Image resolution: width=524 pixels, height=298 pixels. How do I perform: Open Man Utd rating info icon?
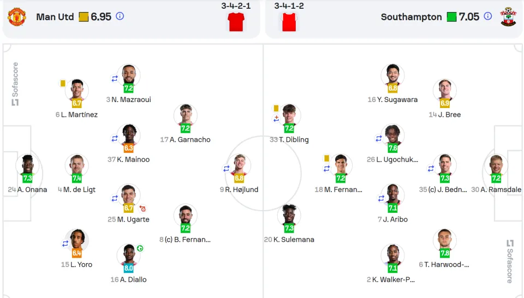[120, 16]
